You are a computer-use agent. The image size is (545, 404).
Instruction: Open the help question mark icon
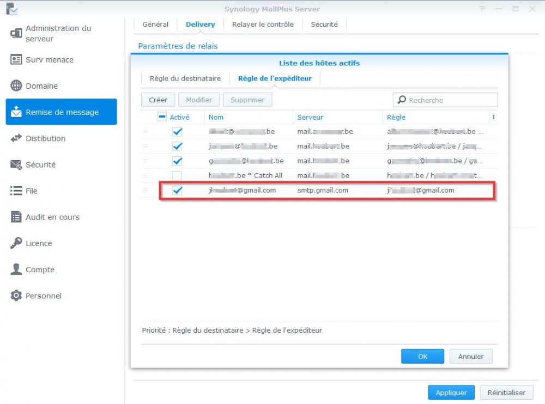point(482,9)
